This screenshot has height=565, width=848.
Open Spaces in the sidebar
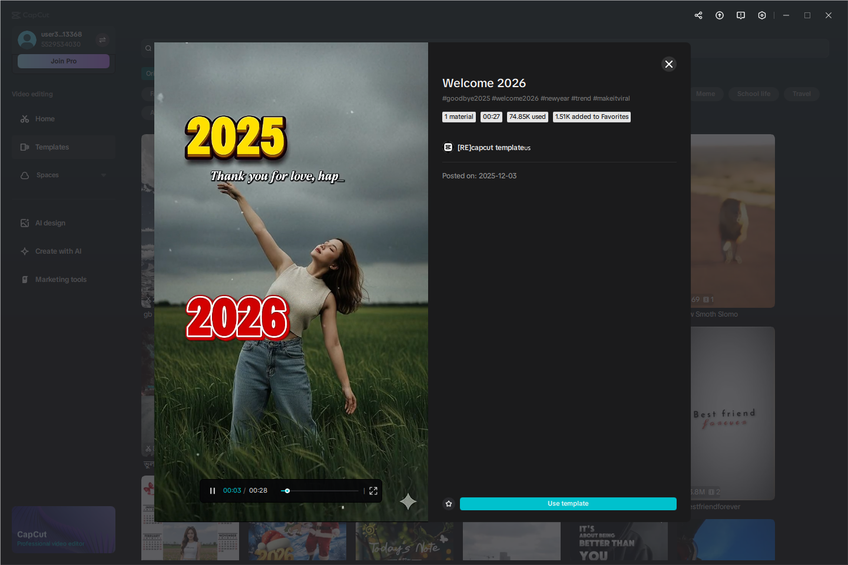point(64,175)
